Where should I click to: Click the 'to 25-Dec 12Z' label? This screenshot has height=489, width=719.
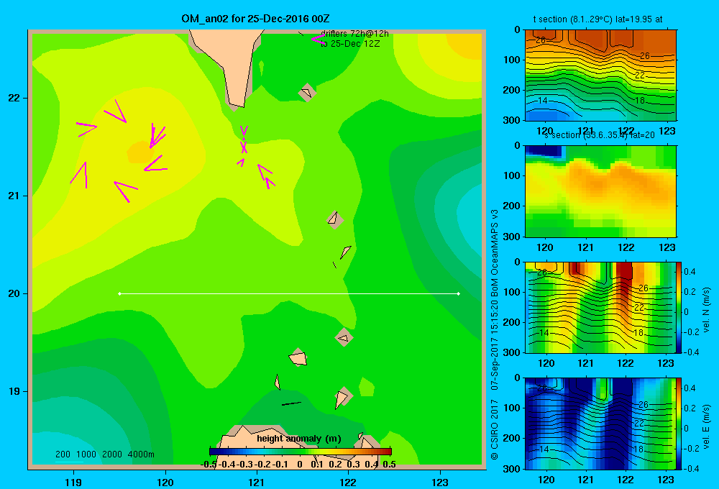[350, 44]
